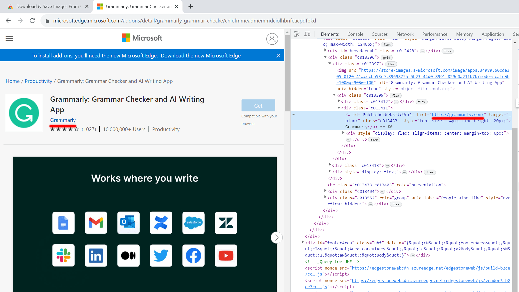This screenshot has height=292, width=519.
Task: Click the Twitter icon in screenshot
Action: coord(161,256)
